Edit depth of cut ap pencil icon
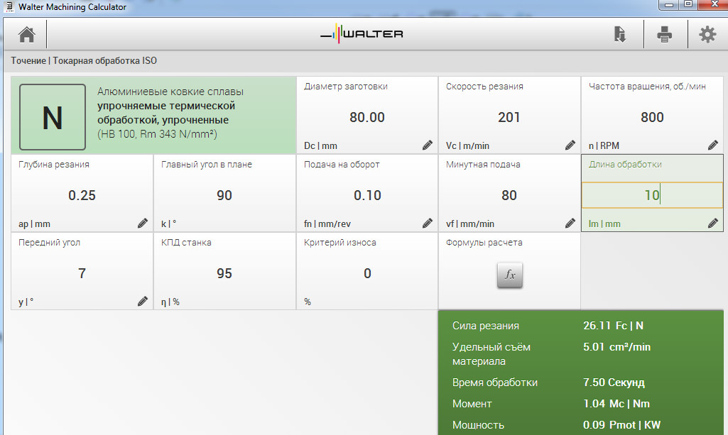 point(143,223)
